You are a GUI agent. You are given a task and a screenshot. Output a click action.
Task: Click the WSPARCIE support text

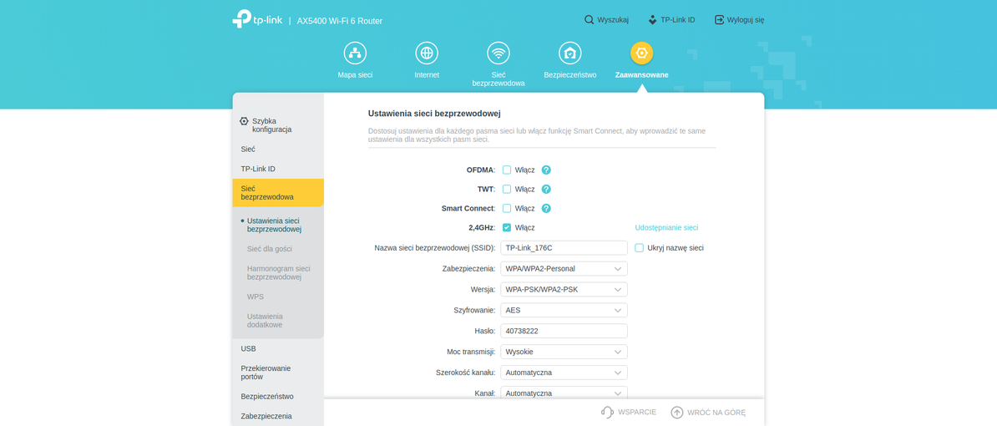[637, 412]
